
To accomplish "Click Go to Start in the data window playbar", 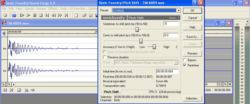I will 5,90.
